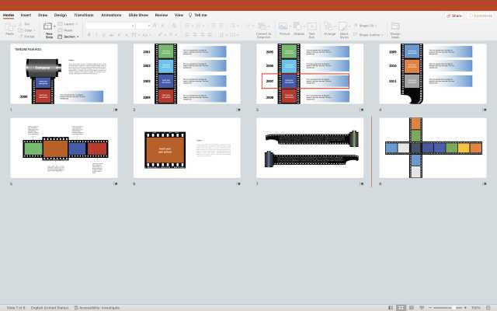Toggle Slide Sorter view button
The height and width of the screenshot is (311, 497).
[401, 307]
